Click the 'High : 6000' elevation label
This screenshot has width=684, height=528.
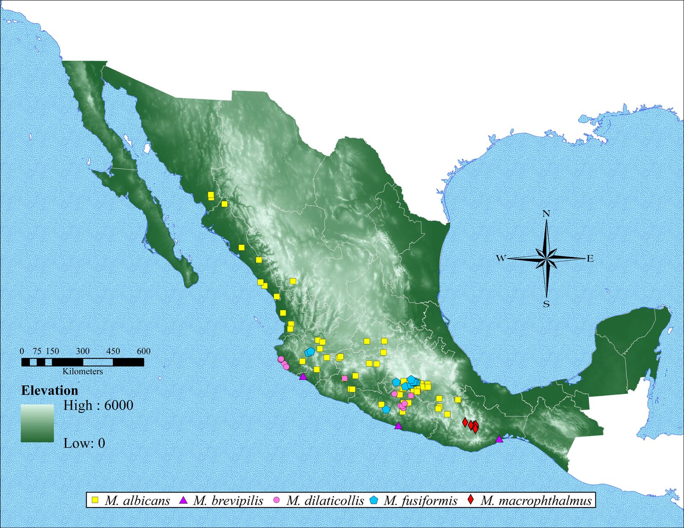tap(98, 405)
